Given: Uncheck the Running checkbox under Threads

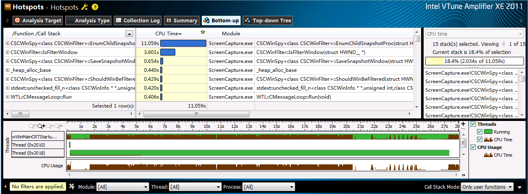Looking at the screenshot, I should [479, 132].
